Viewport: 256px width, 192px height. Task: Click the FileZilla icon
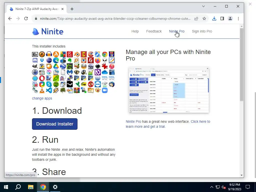pyautogui.click(x=90, y=60)
